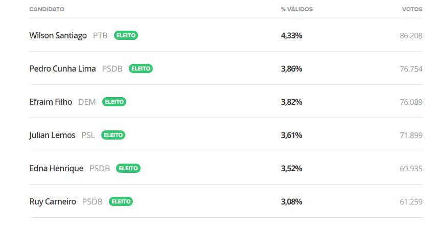
Task: Select the candidate Ruy Carneiro
Action: [x=53, y=202]
